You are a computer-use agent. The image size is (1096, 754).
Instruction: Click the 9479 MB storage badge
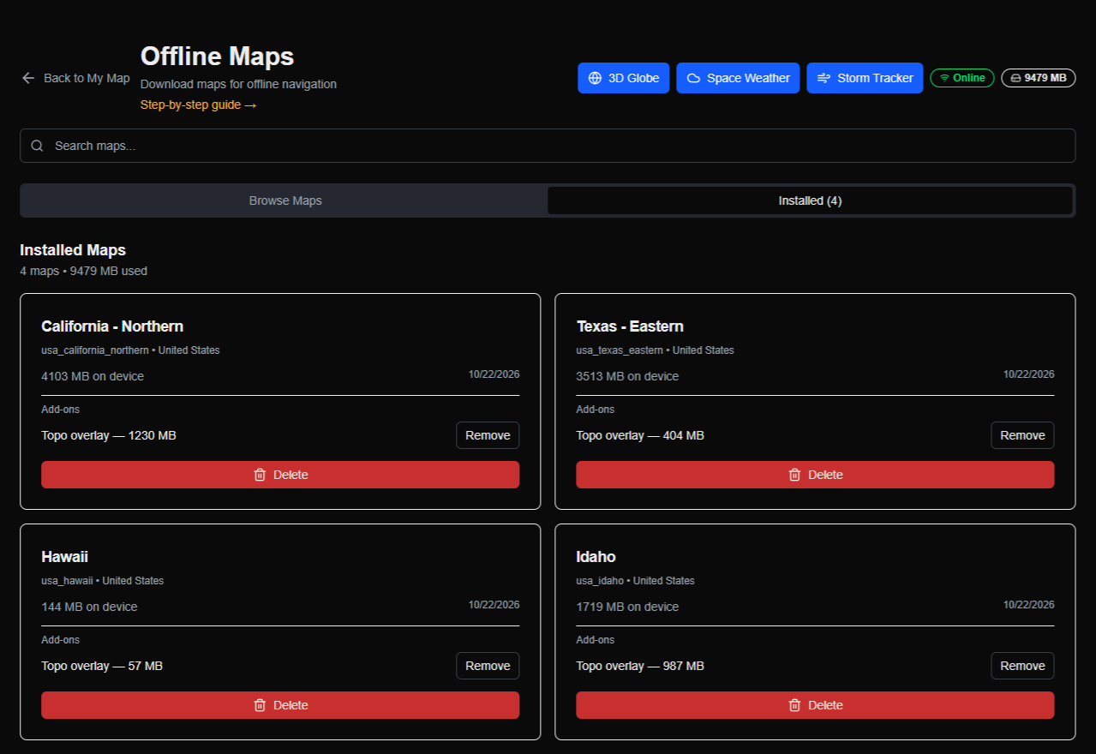(1038, 78)
